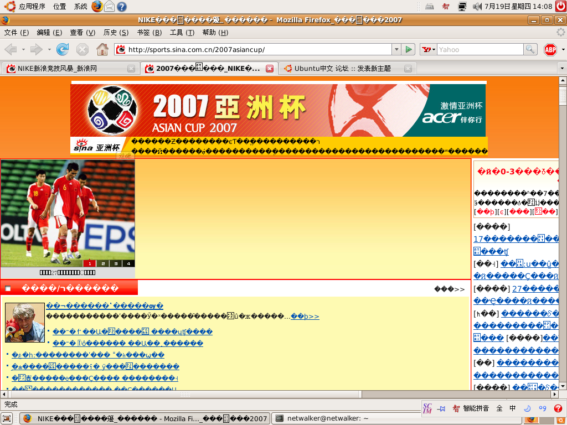Image resolution: width=567 pixels, height=425 pixels.
Task: Click the green Go arrow button
Action: tap(409, 49)
